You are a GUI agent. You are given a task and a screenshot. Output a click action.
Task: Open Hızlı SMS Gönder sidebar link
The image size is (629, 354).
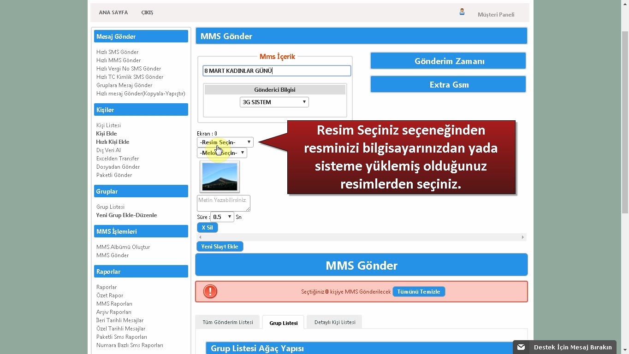117,52
